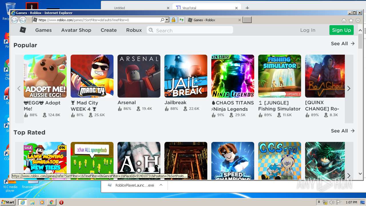Screen dimensions: 366x206
Task: Open the Arsenal game thumbnail
Action: click(x=139, y=76)
